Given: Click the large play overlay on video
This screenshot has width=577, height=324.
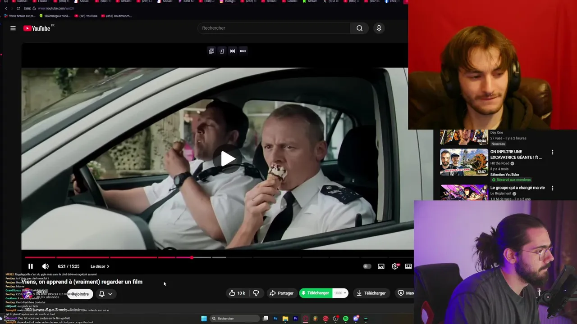Looking at the screenshot, I should [x=228, y=158].
